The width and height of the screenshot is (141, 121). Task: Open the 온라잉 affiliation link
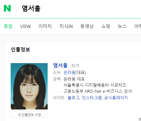[69, 72]
